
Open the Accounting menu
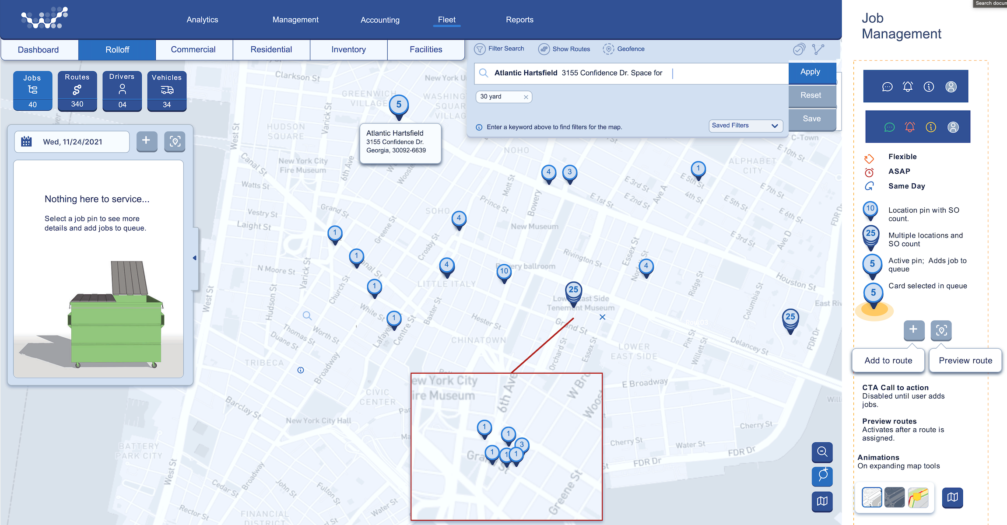pos(380,20)
